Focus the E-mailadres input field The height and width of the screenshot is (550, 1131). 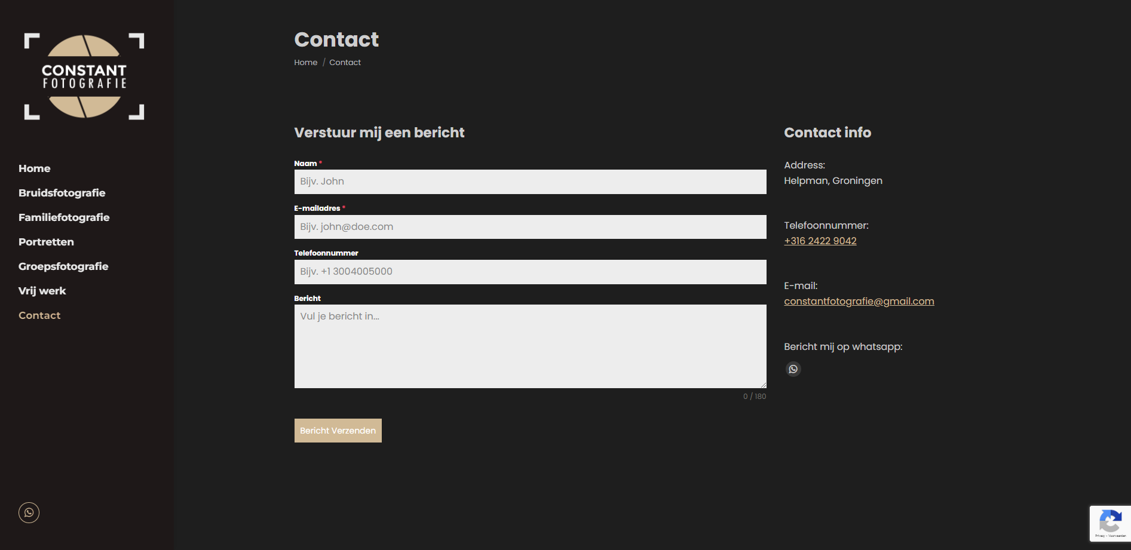click(531, 227)
